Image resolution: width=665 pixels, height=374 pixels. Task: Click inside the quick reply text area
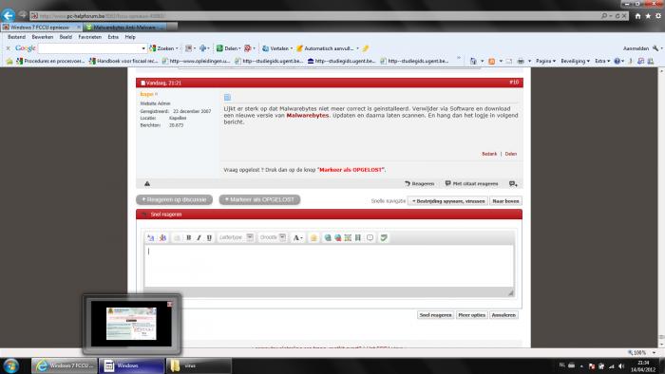click(x=329, y=266)
